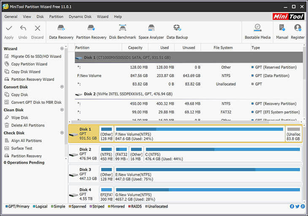This screenshot has height=216, width=308.
Task: Open the Help menu
Action: (118, 17)
